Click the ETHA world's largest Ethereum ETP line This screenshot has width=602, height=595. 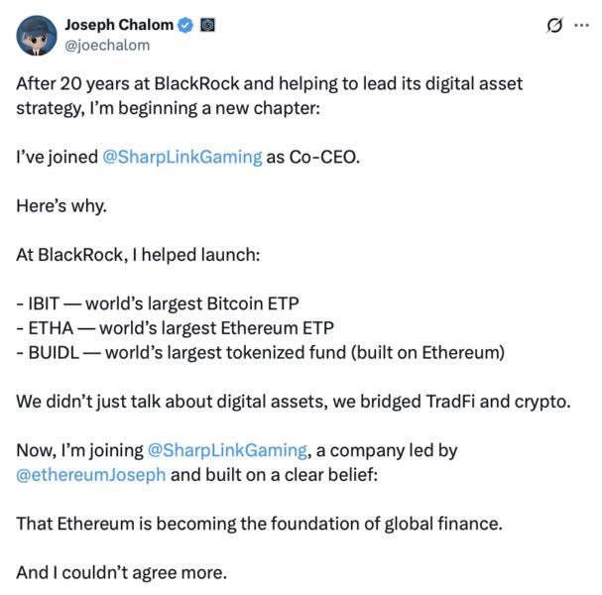pyautogui.click(x=175, y=327)
